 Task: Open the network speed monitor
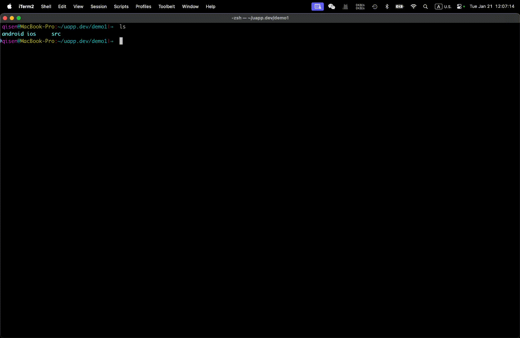coord(360,6)
